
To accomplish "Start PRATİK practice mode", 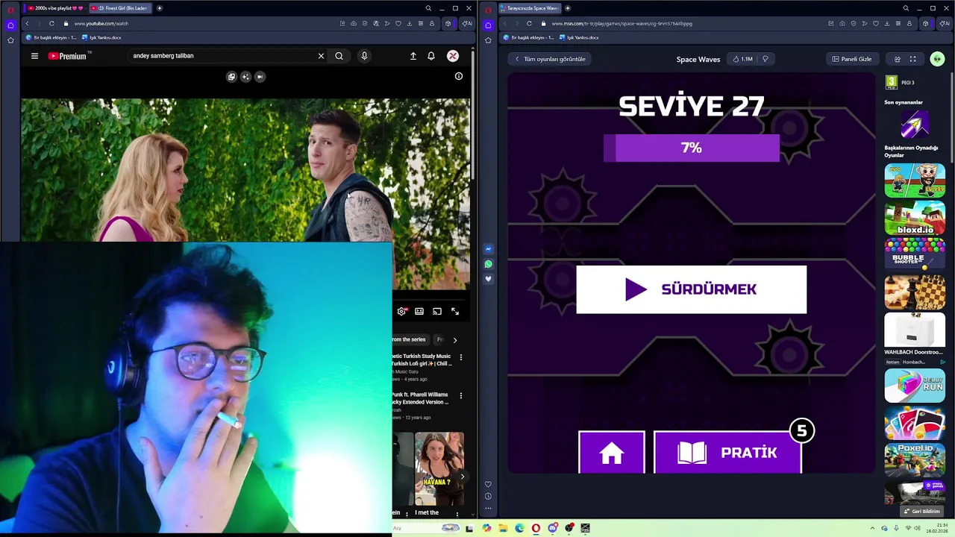I will pos(727,453).
